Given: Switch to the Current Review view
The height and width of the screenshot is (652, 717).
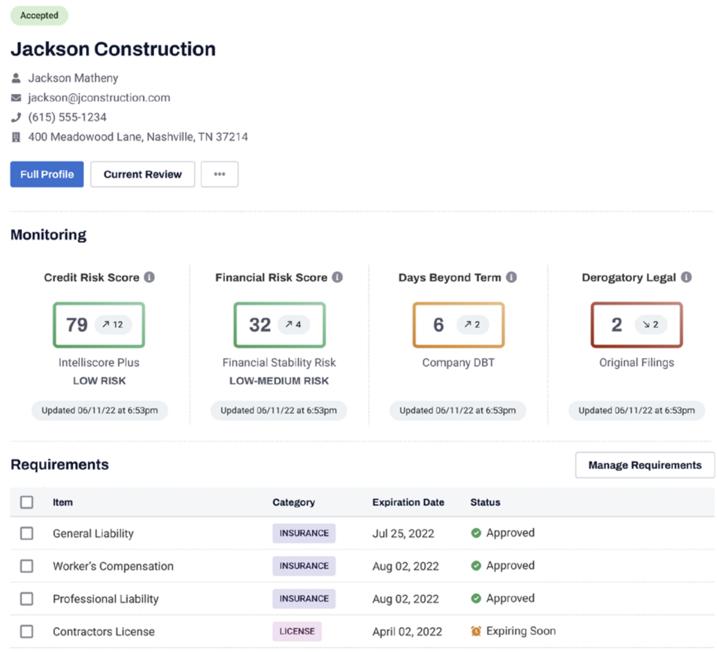Looking at the screenshot, I should click(142, 174).
